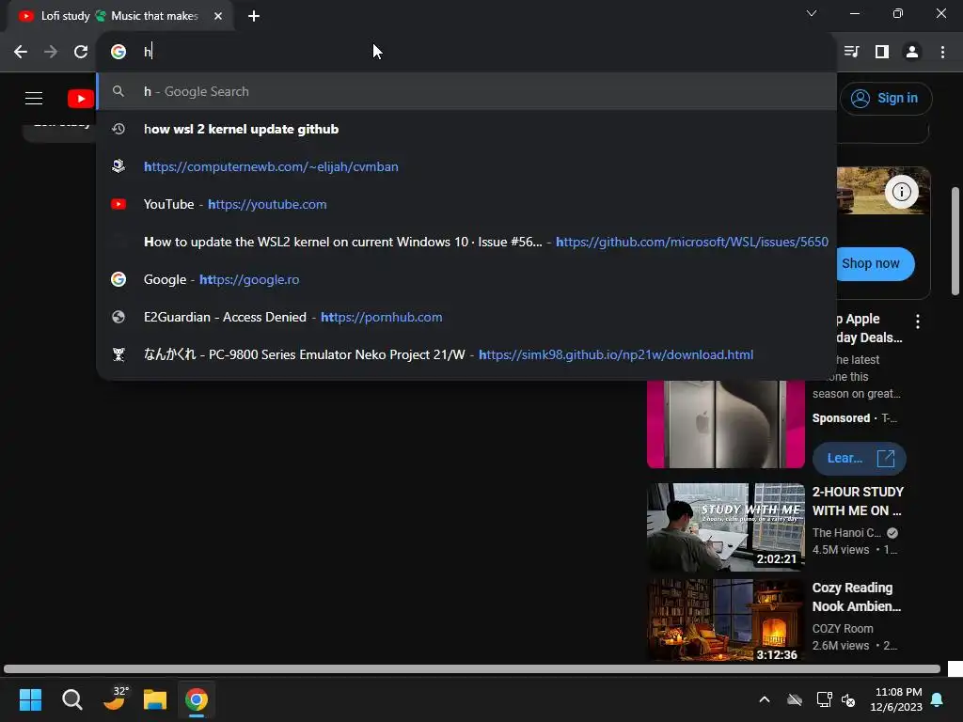Open the network display tray icon
This screenshot has width=963, height=722.
pos(824,699)
